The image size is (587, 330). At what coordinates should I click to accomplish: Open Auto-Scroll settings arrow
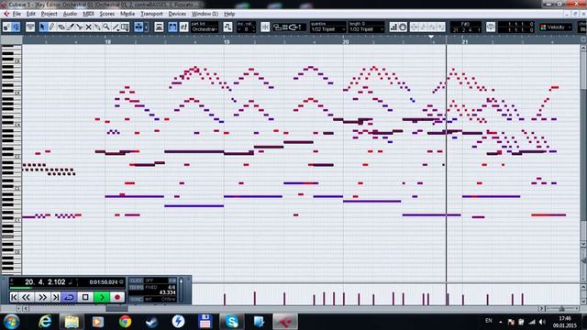tap(146, 27)
